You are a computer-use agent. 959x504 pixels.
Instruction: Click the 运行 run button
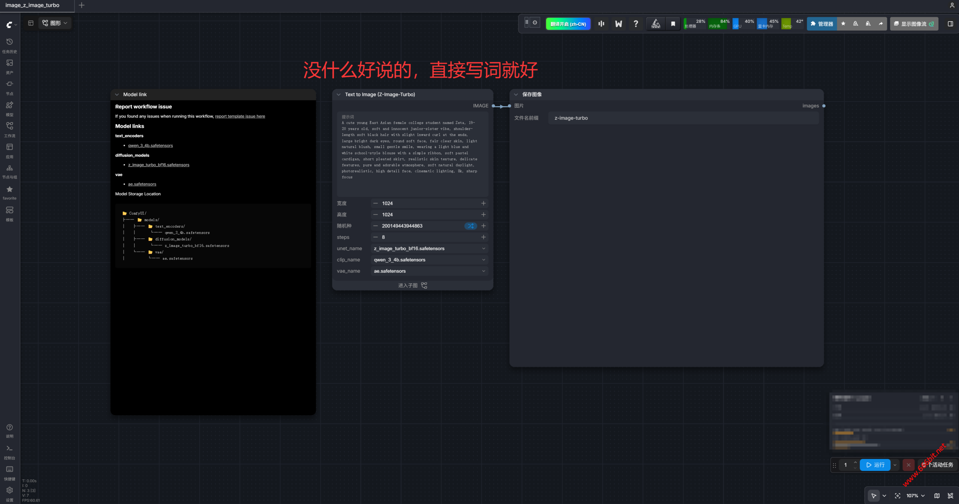(x=875, y=465)
